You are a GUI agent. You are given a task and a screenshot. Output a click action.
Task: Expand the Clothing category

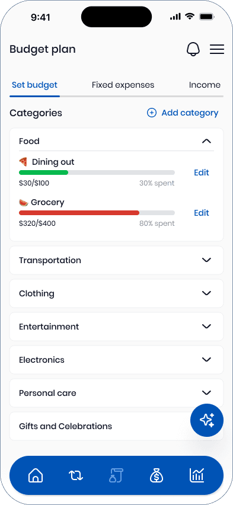tap(116, 293)
